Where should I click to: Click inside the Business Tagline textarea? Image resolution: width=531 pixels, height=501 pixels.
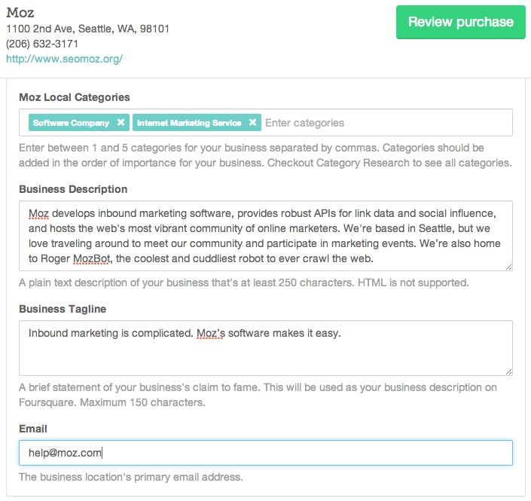coord(265,348)
